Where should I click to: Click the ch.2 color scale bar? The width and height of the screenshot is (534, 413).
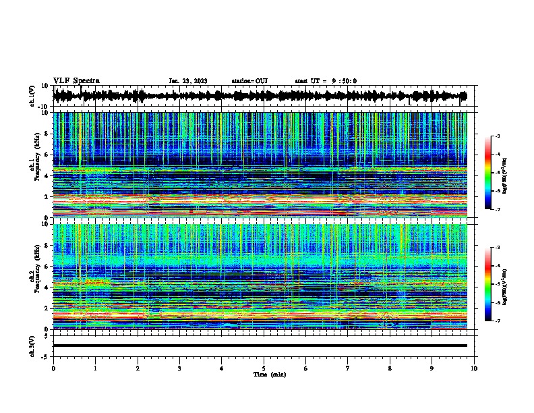[x=487, y=284]
